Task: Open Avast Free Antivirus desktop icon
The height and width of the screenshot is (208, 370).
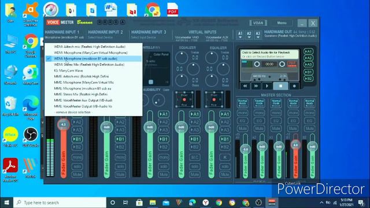Action: pos(31,14)
